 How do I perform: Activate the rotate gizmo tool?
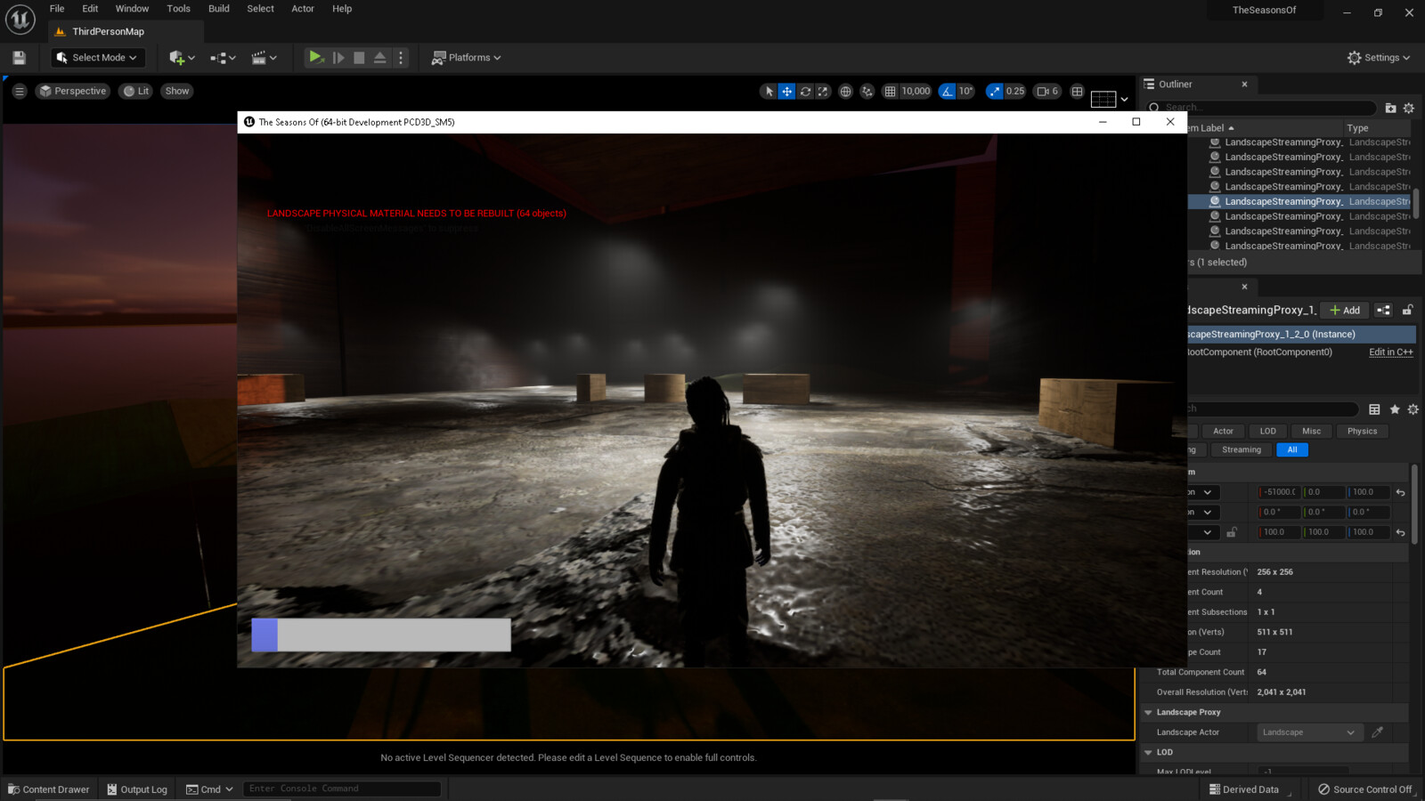tap(805, 91)
